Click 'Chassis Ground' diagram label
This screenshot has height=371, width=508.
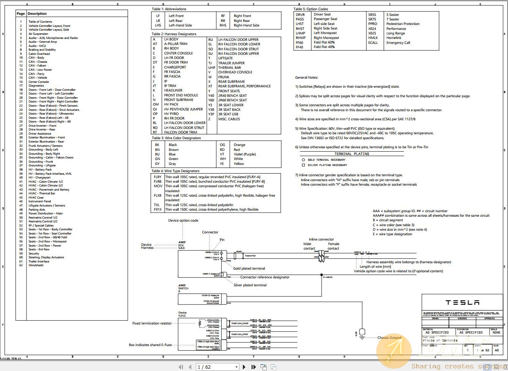[x=389, y=338]
